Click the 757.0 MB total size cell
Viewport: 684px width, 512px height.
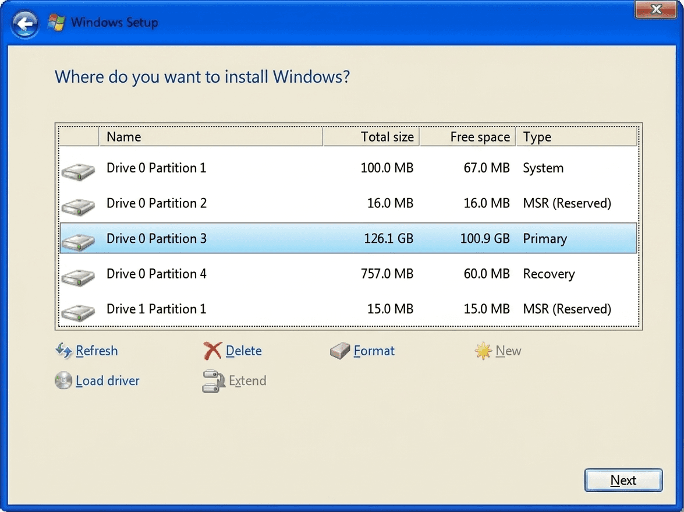click(387, 274)
